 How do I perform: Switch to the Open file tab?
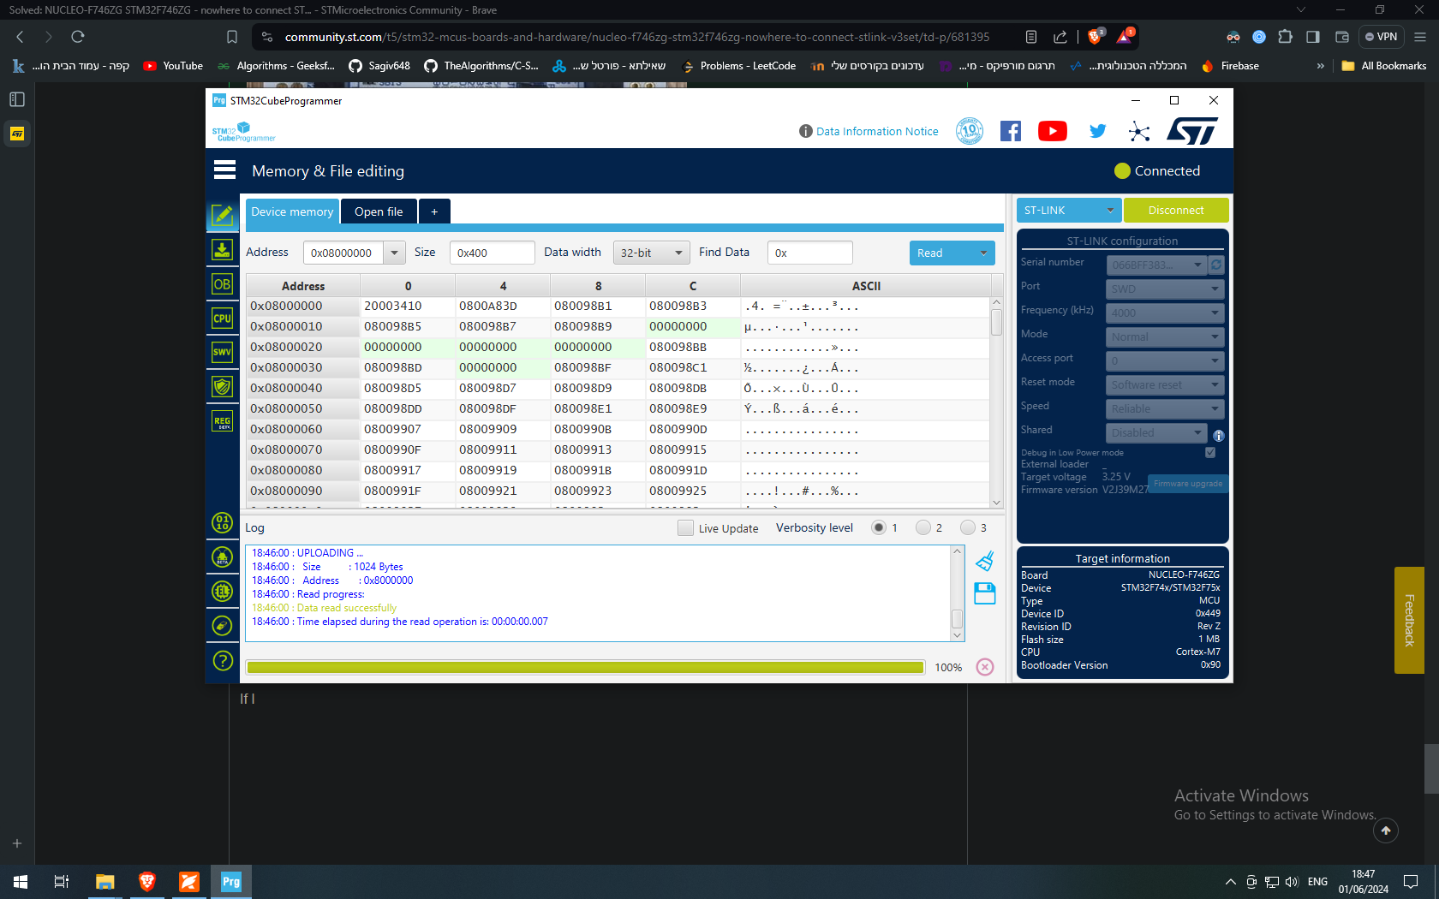click(379, 211)
